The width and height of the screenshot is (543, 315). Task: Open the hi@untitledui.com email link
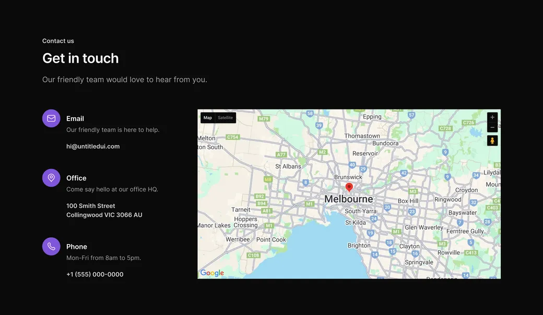point(93,146)
